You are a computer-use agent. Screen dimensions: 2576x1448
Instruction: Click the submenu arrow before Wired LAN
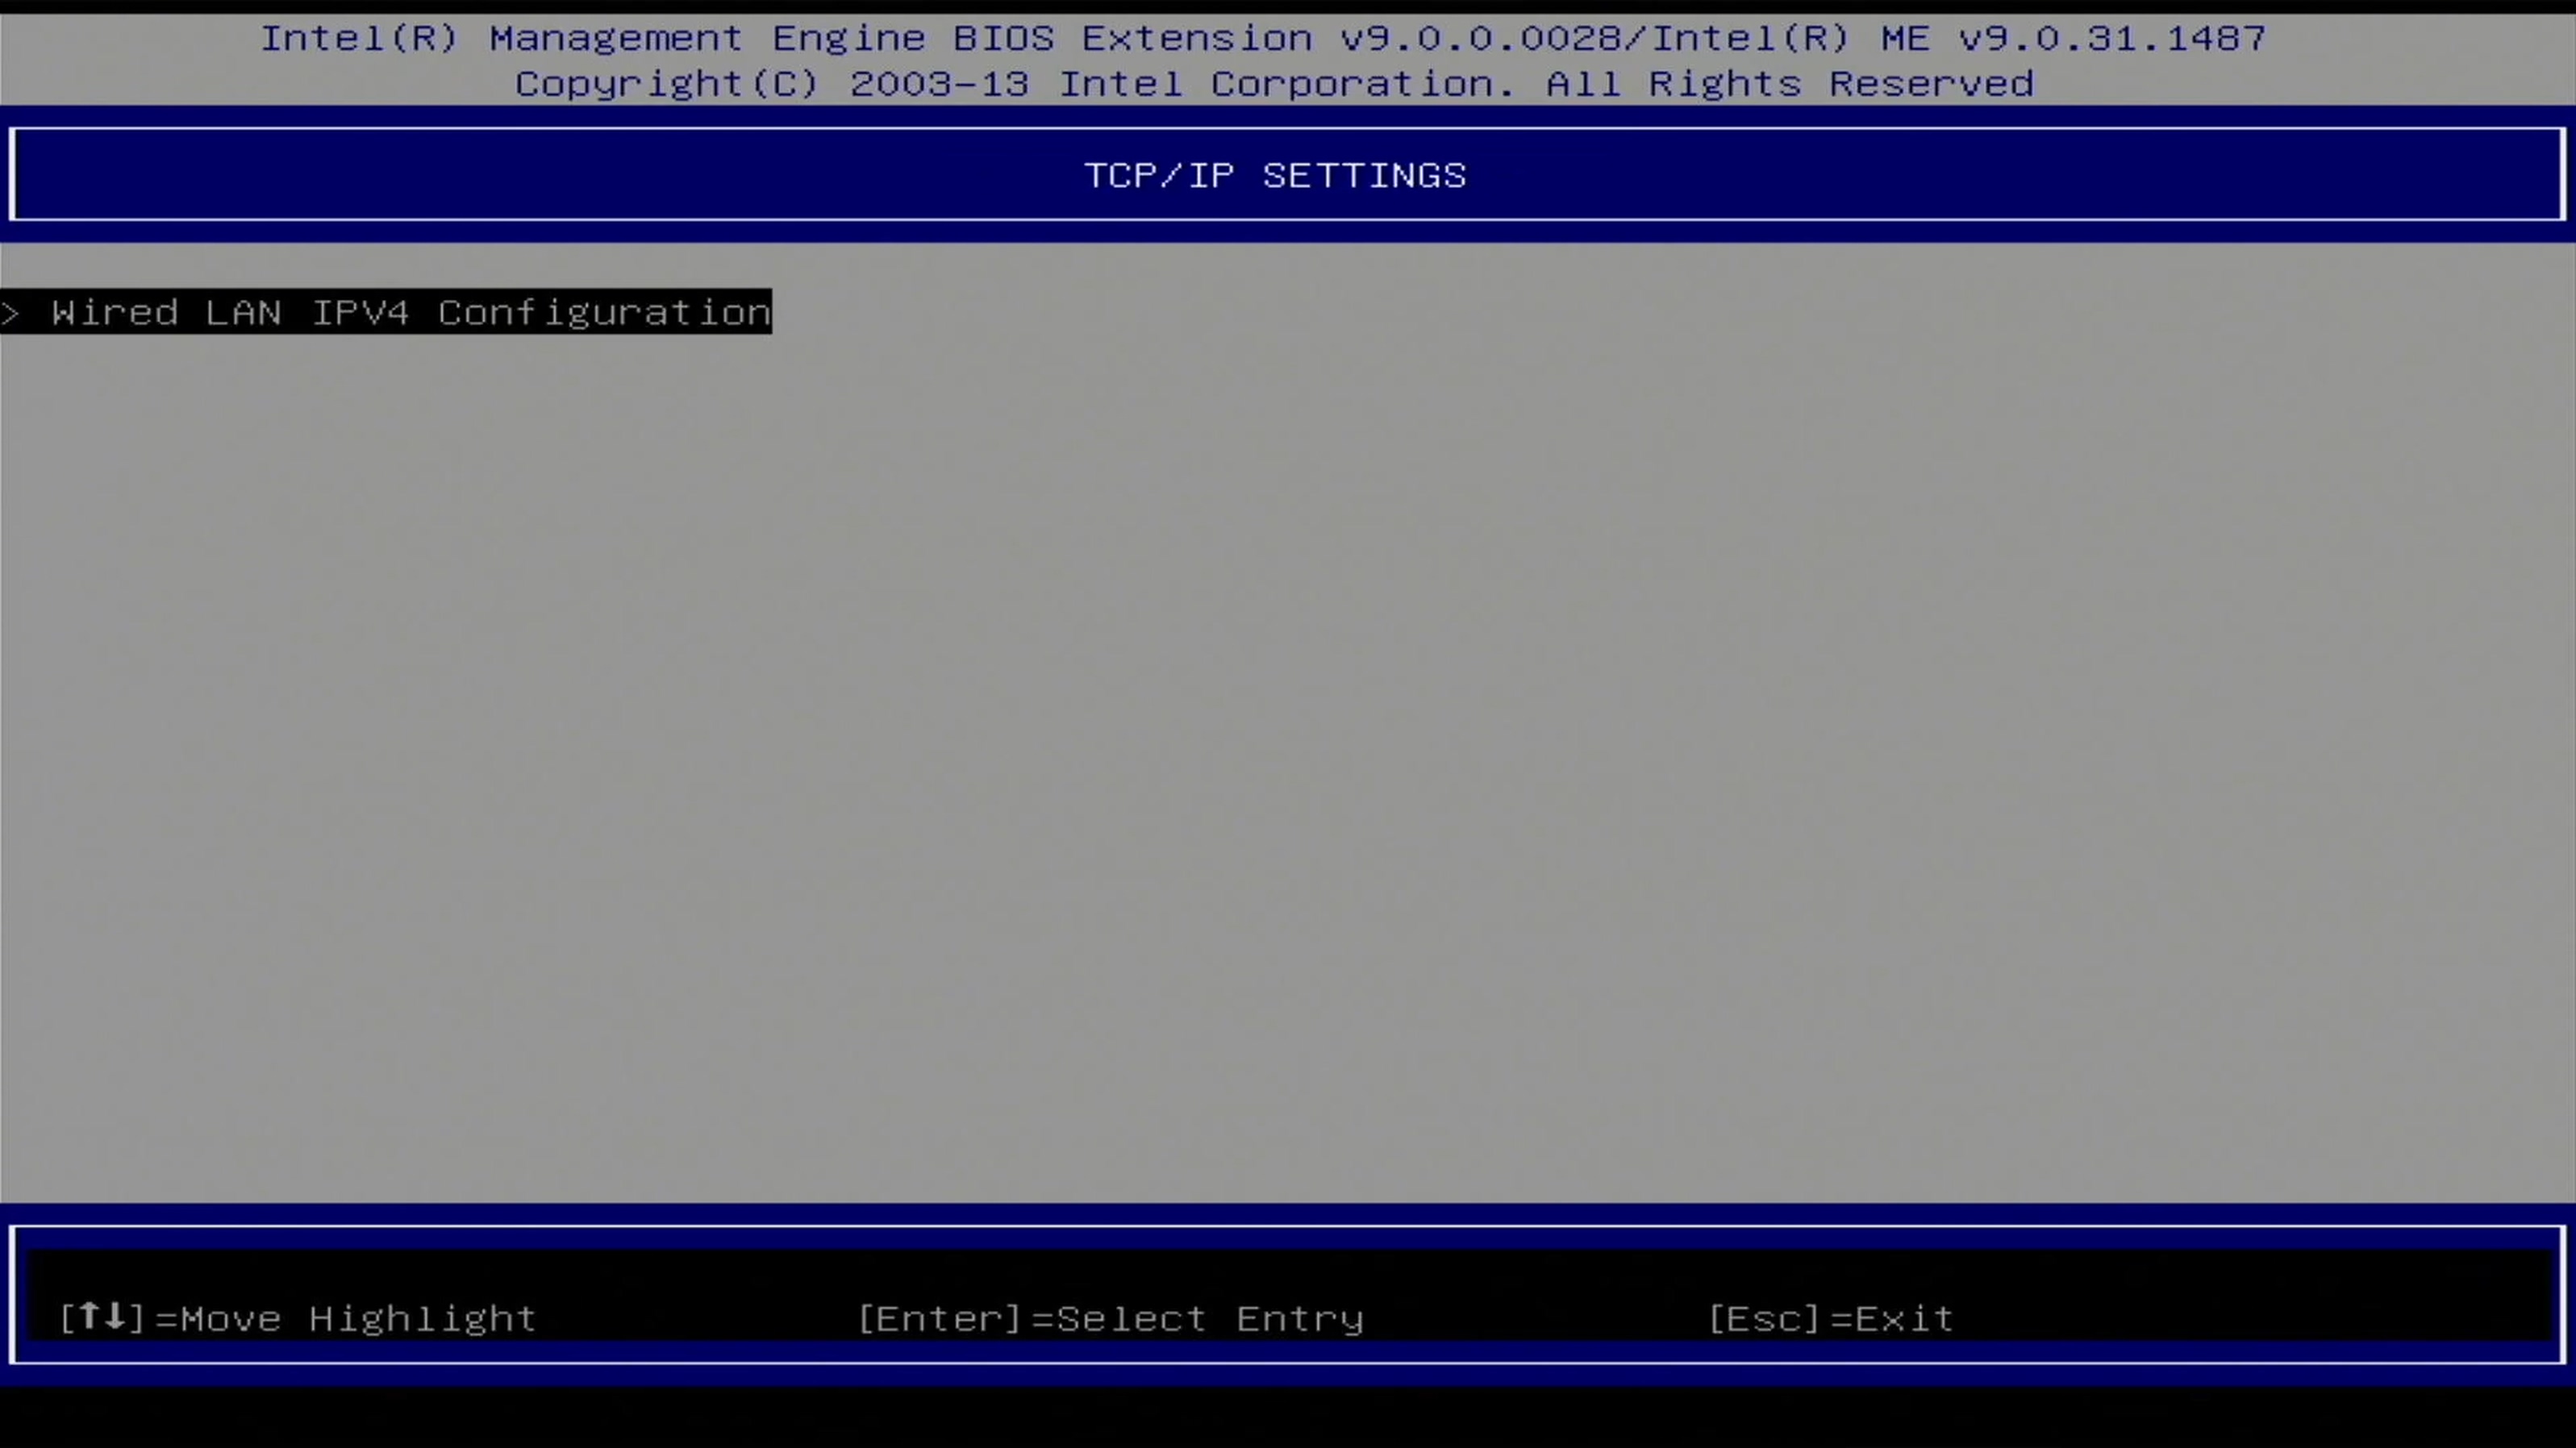click(11, 314)
